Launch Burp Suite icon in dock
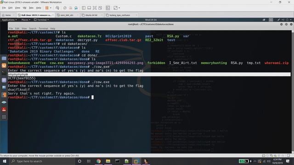Image resolution: width=294 pixels, height=165 pixels. (x=4, y=95)
